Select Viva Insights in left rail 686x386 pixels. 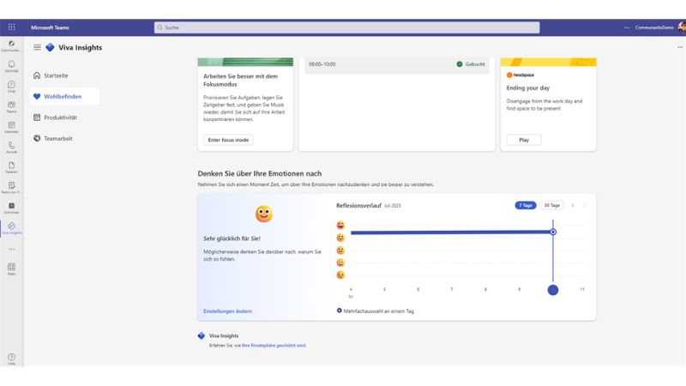(11, 227)
